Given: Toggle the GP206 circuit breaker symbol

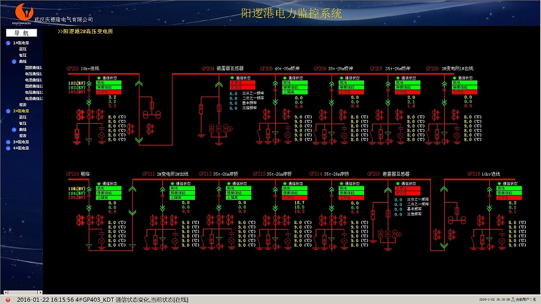Looking at the screenshot, I should pos(331,90).
